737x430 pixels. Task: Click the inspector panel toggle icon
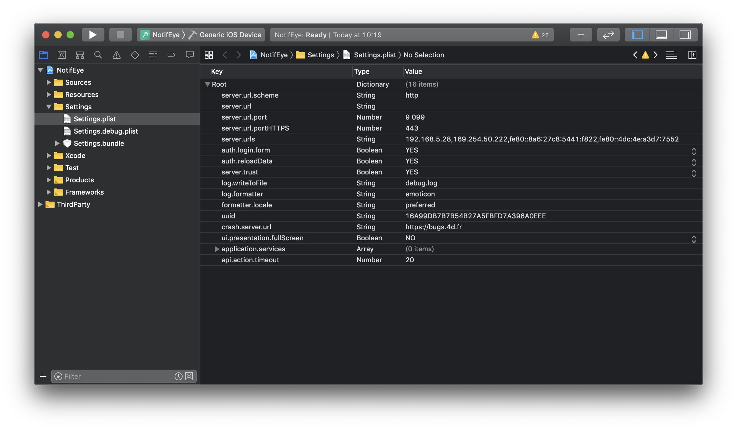tap(686, 35)
